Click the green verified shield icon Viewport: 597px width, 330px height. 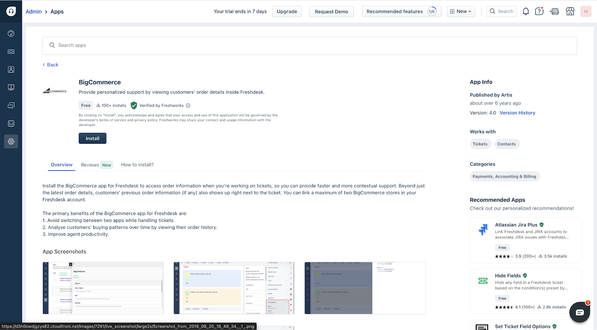[134, 105]
